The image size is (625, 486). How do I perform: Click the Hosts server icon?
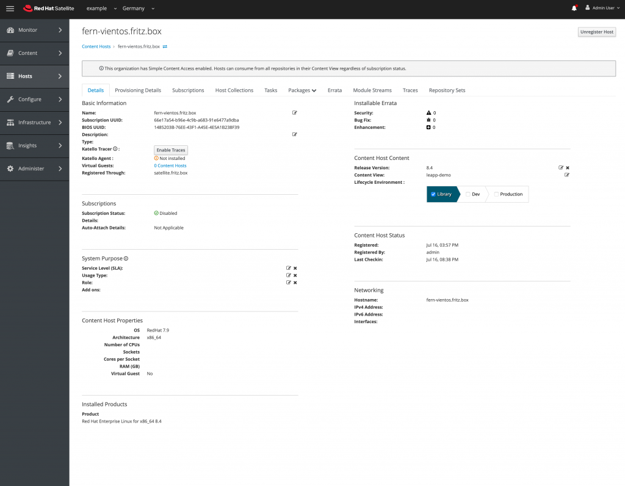point(10,76)
